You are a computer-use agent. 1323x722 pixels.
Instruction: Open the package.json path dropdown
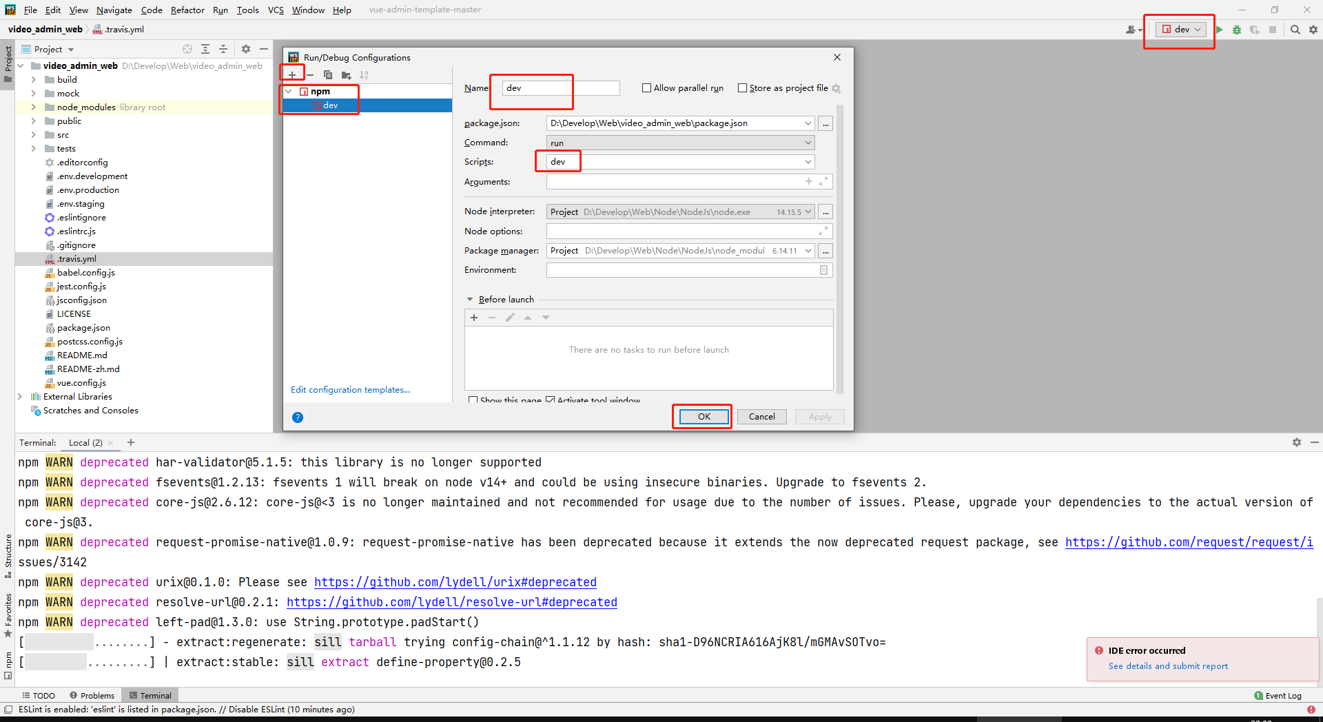coord(808,123)
